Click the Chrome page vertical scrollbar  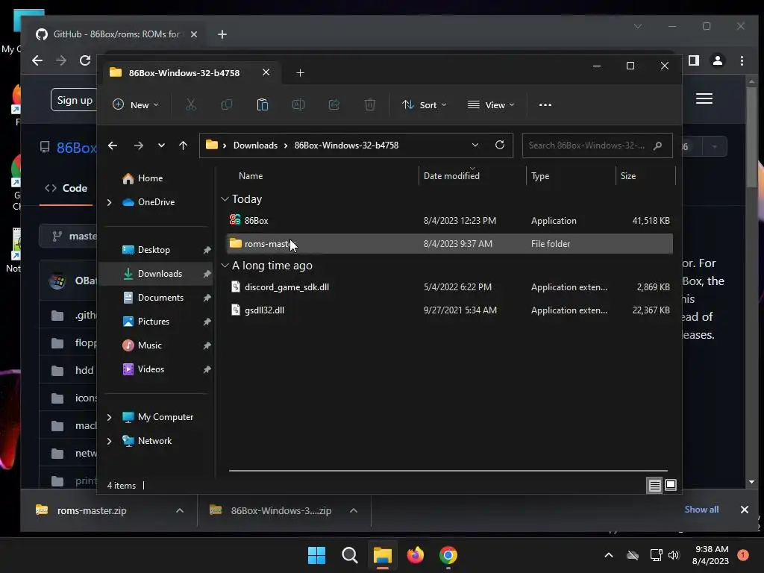[x=751, y=137]
